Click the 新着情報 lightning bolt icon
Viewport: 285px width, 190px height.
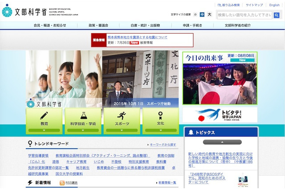click(x=30, y=182)
